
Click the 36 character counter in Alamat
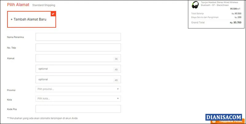pos(116,59)
